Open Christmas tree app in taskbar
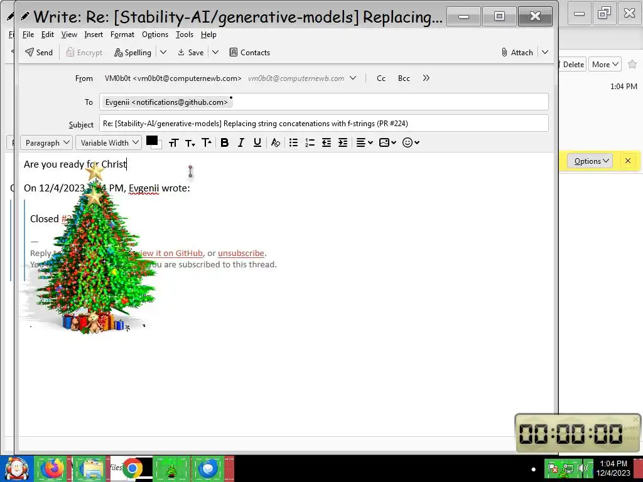The width and height of the screenshot is (643, 482). pos(171,469)
